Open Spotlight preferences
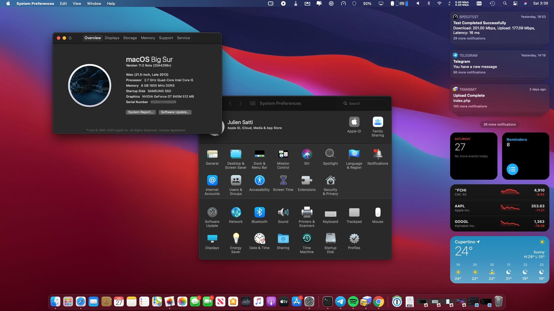Viewport: 554px width, 311px height. 330,156
